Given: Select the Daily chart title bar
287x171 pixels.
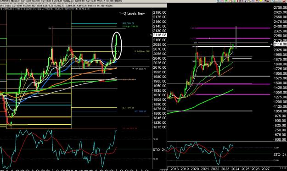Looking at the screenshot, I should click(x=84, y=6).
